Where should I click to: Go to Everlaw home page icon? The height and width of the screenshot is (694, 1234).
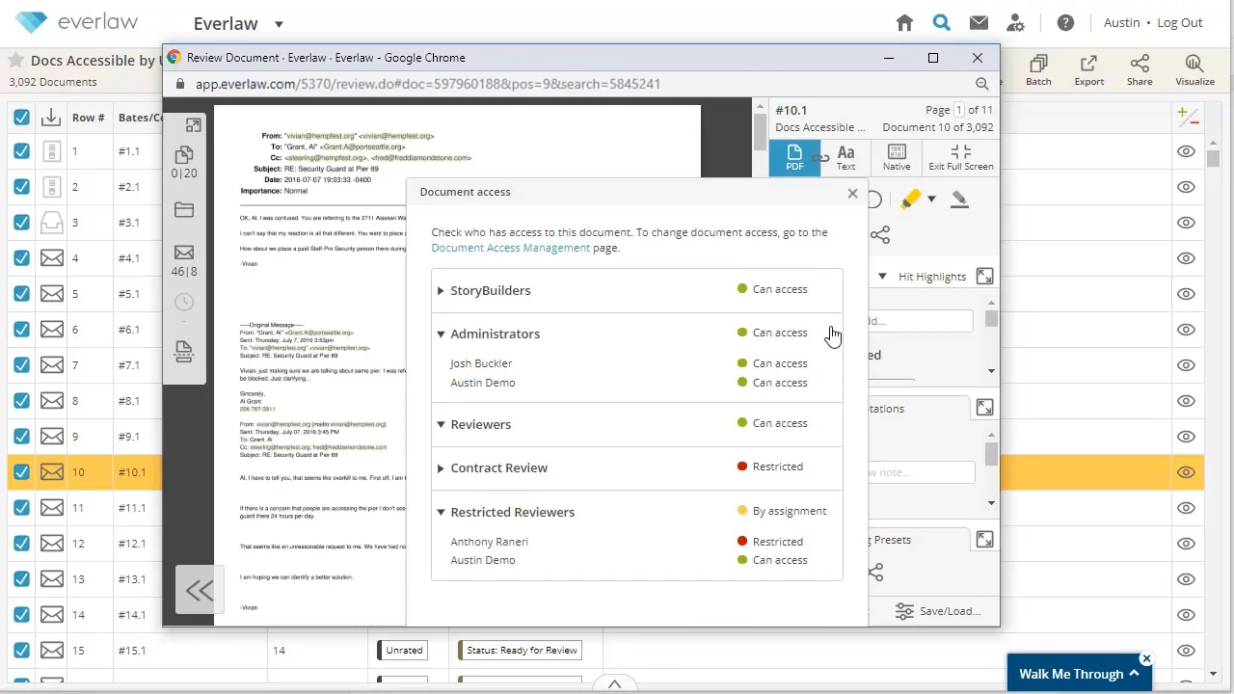[904, 23]
